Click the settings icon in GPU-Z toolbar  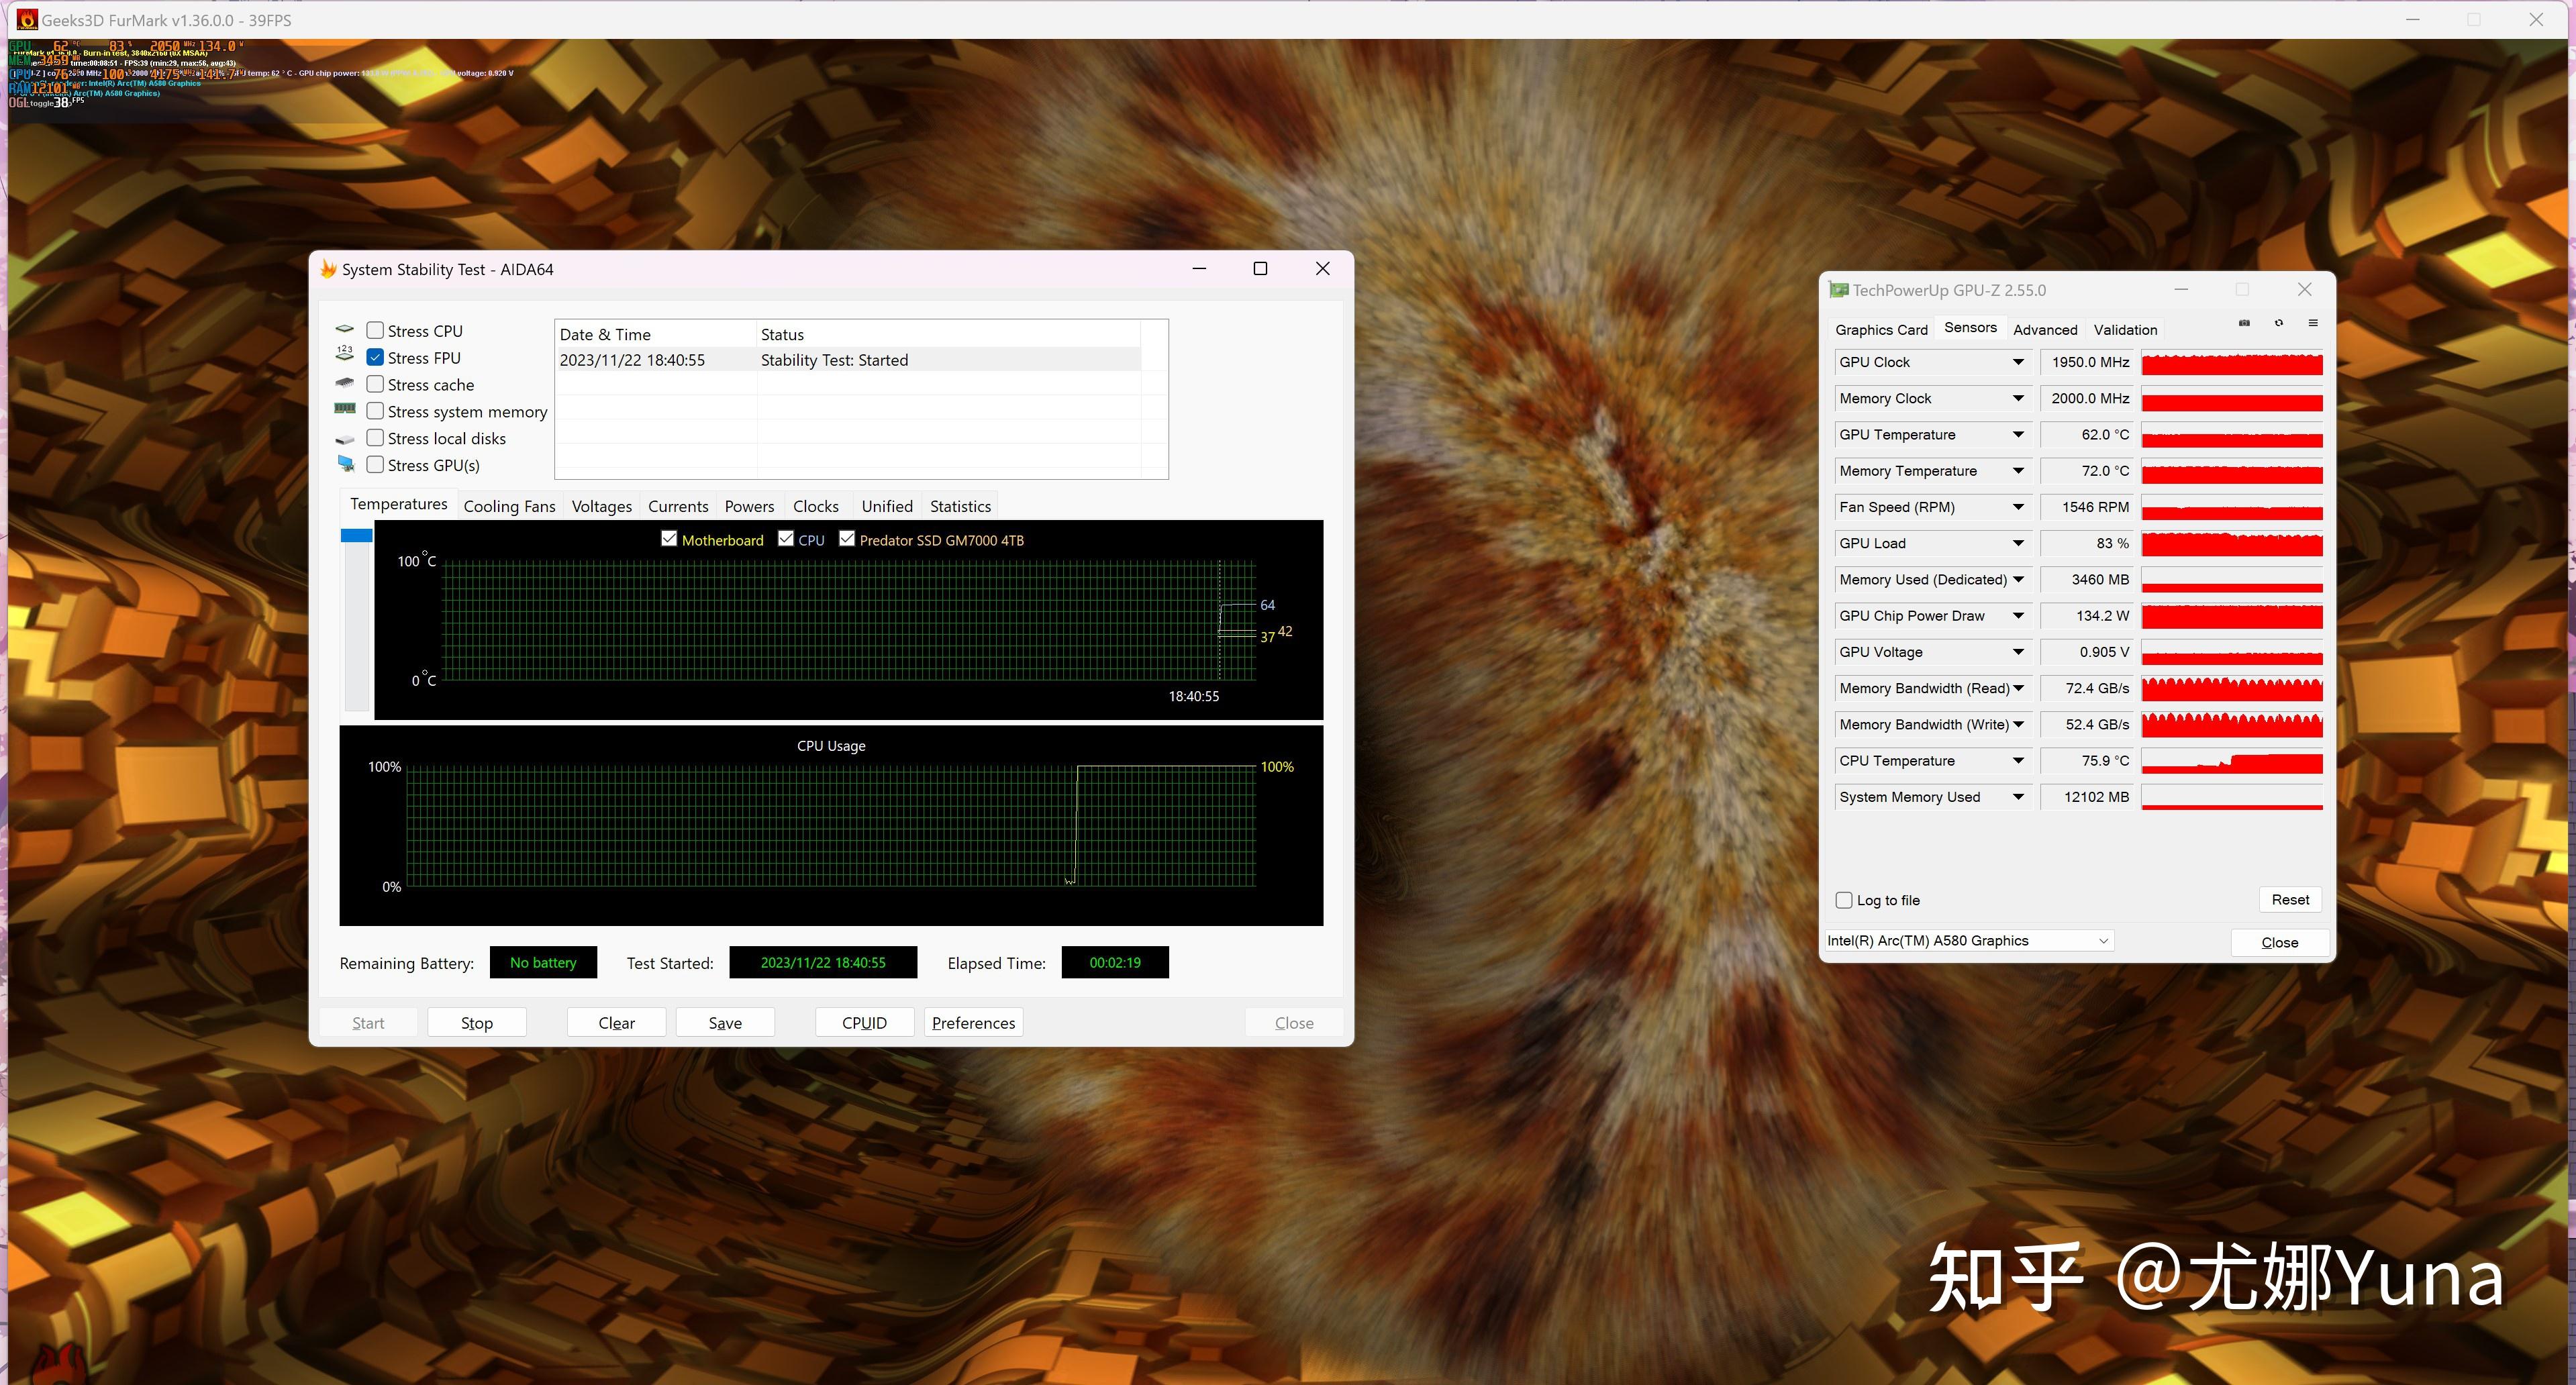point(2315,324)
